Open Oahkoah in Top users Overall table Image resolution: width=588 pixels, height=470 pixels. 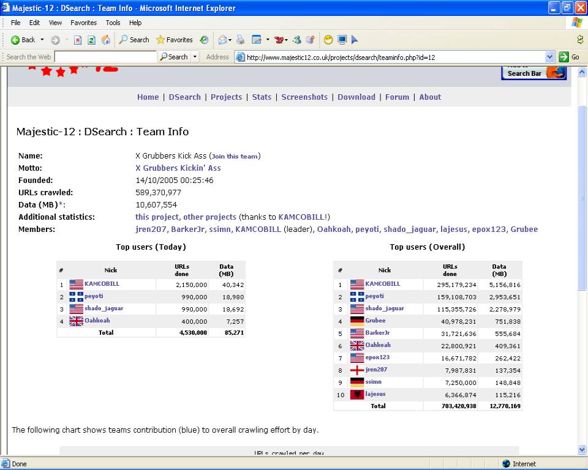pos(378,345)
